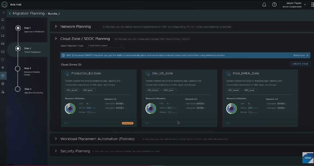Screen dimensions: 314x166
Task: Open the cloud icon in sidebar
Action: [3, 28]
